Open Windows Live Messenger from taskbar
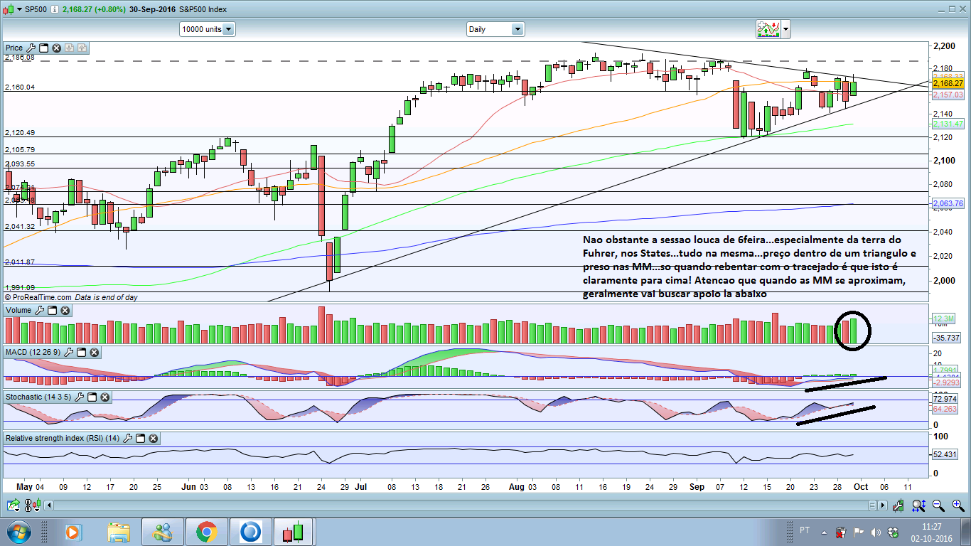 (163, 532)
